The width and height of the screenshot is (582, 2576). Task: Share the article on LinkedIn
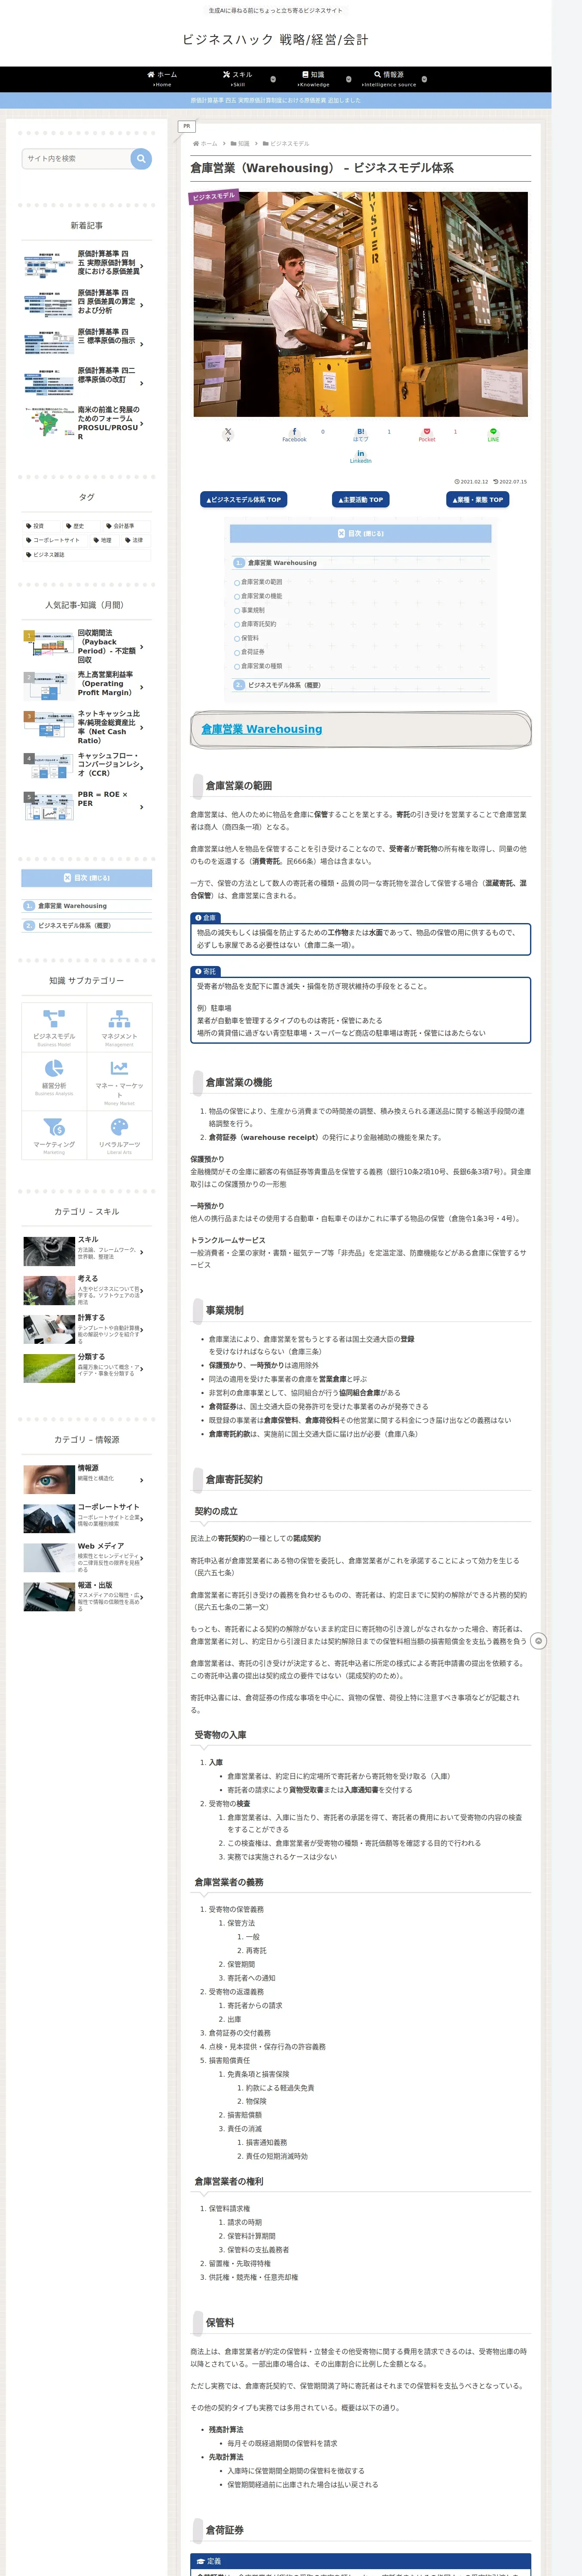pos(361,457)
